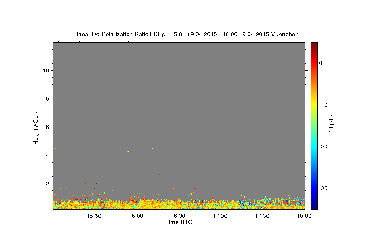Click the colorbar label -10
This screenshot has height=251, width=377.
324,105
